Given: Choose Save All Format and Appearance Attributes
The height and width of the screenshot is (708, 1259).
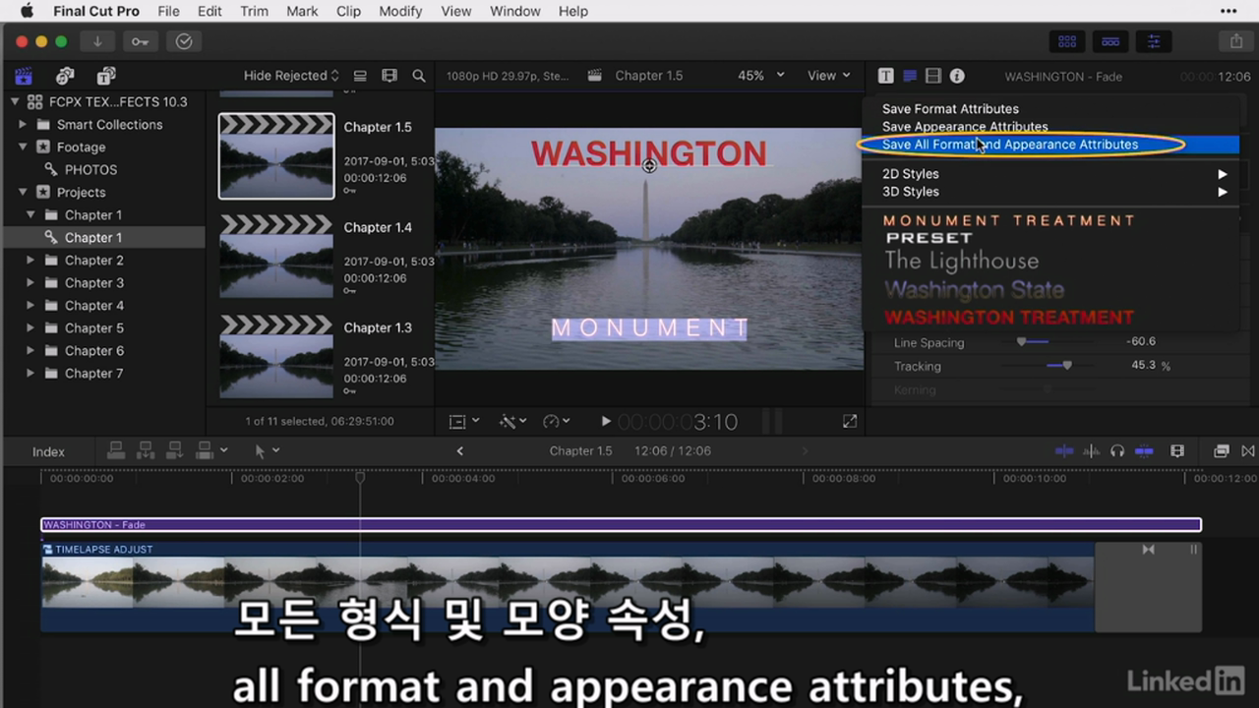Looking at the screenshot, I should click(1050, 144).
